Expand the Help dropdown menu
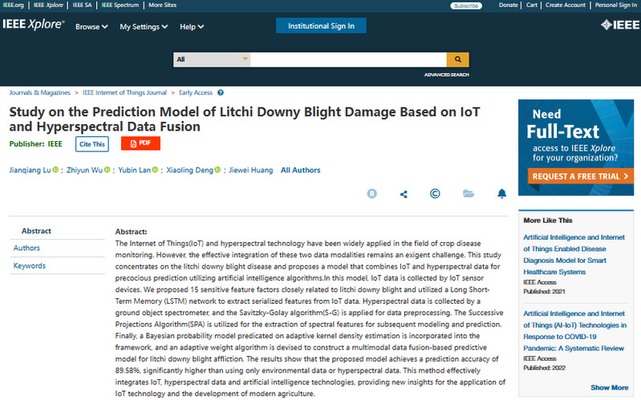The height and width of the screenshot is (400, 641). (192, 26)
